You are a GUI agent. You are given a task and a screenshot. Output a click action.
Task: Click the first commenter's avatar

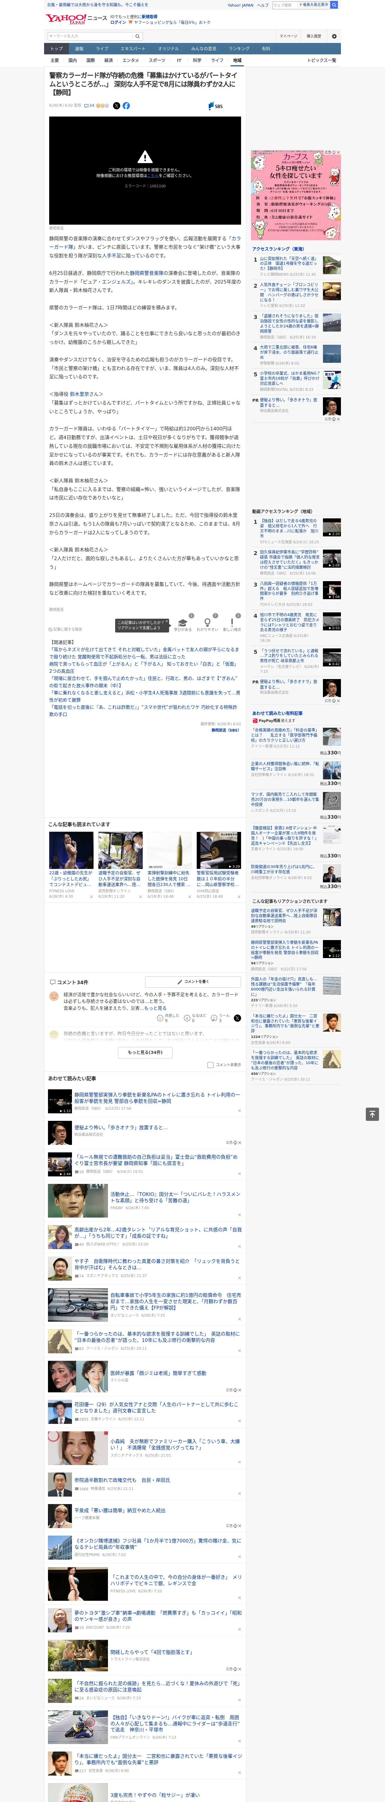tap(54, 996)
